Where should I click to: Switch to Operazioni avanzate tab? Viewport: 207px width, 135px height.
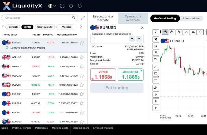(133, 18)
